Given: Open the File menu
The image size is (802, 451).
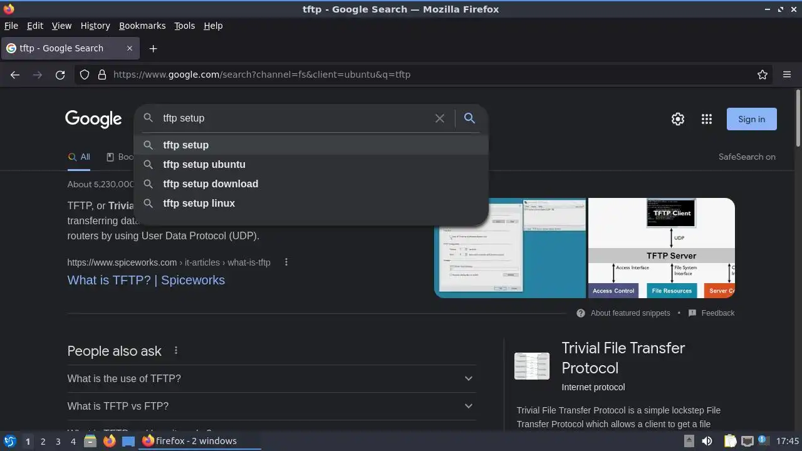Looking at the screenshot, I should [11, 26].
